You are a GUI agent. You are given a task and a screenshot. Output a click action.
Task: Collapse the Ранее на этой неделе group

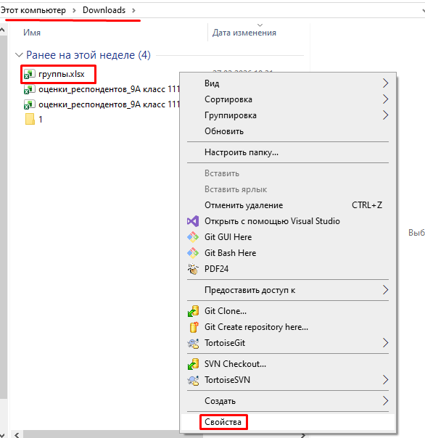19,55
